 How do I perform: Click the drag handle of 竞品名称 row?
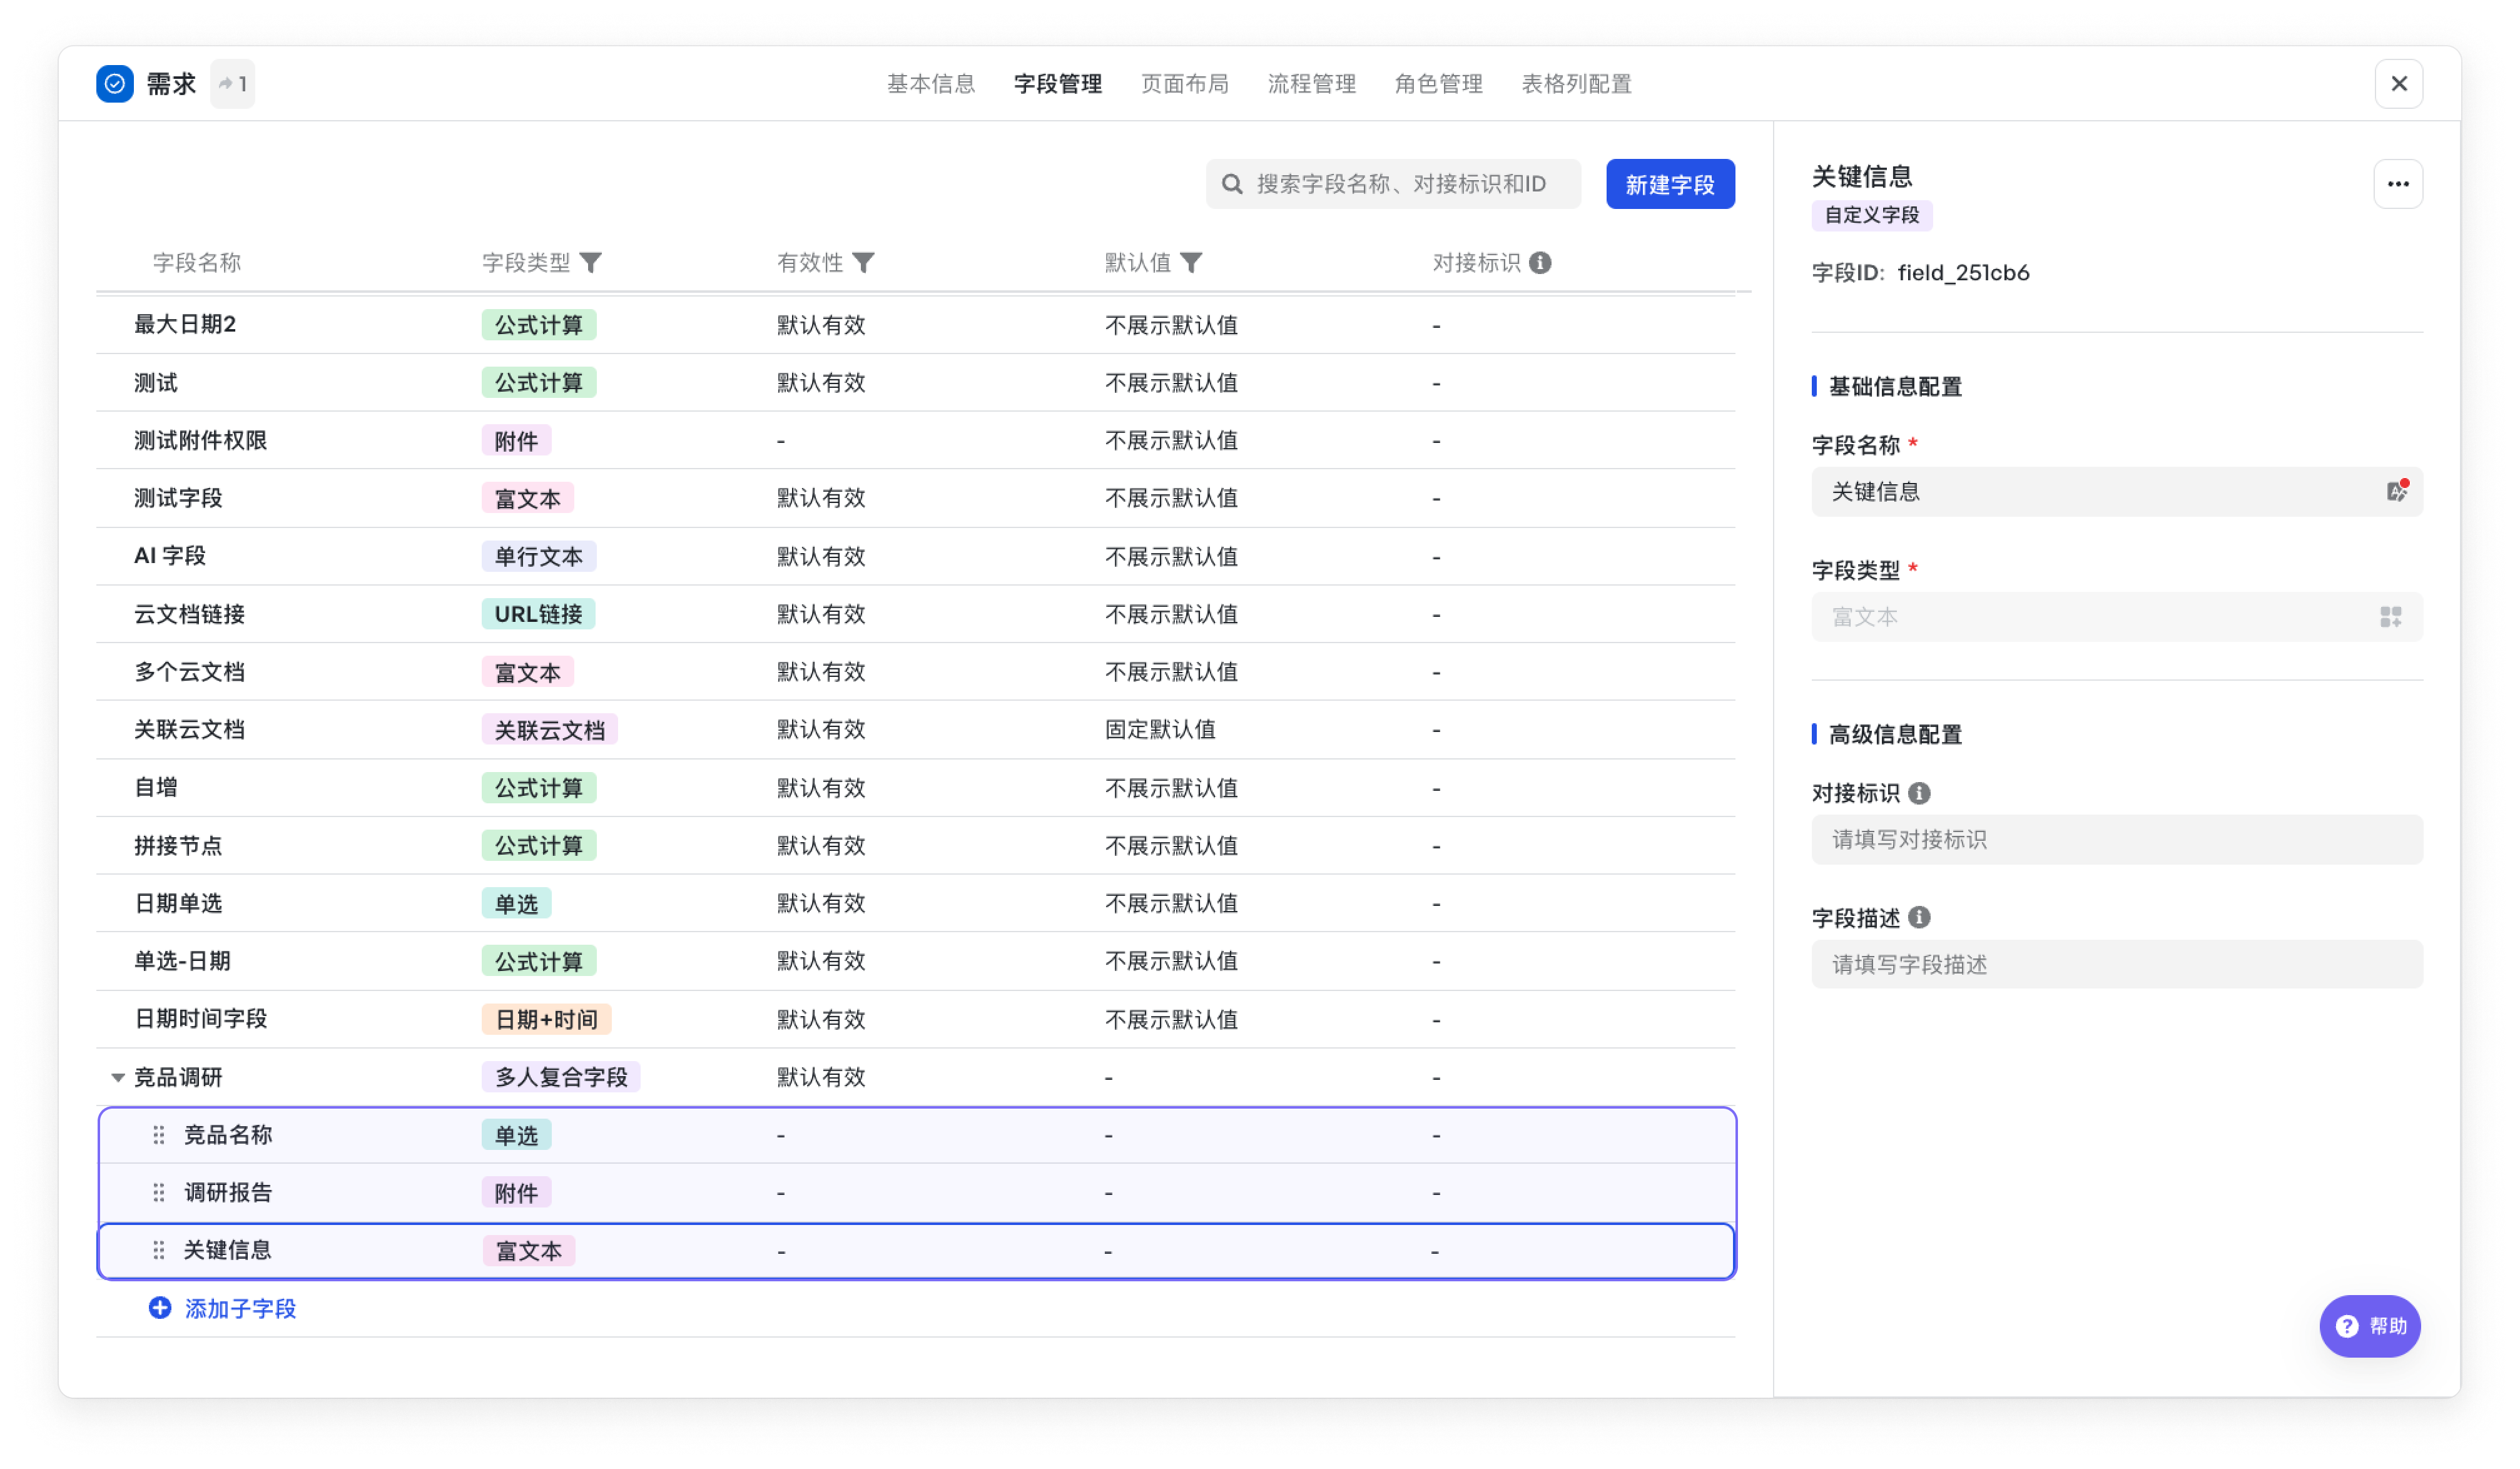point(159,1135)
